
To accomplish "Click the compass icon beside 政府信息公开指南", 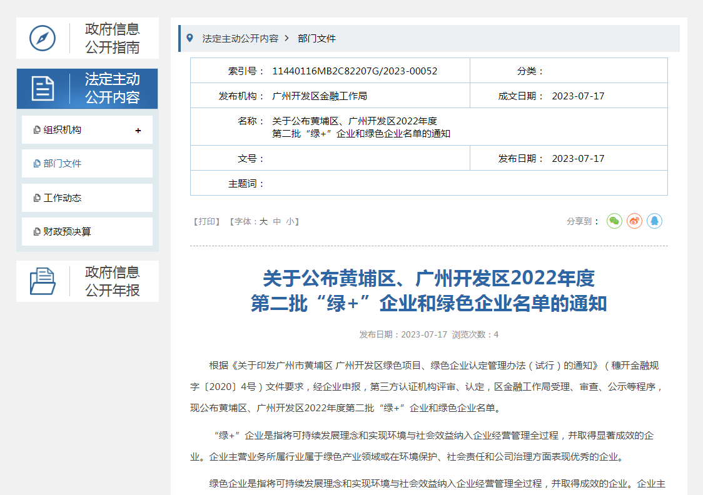I will coord(43,38).
